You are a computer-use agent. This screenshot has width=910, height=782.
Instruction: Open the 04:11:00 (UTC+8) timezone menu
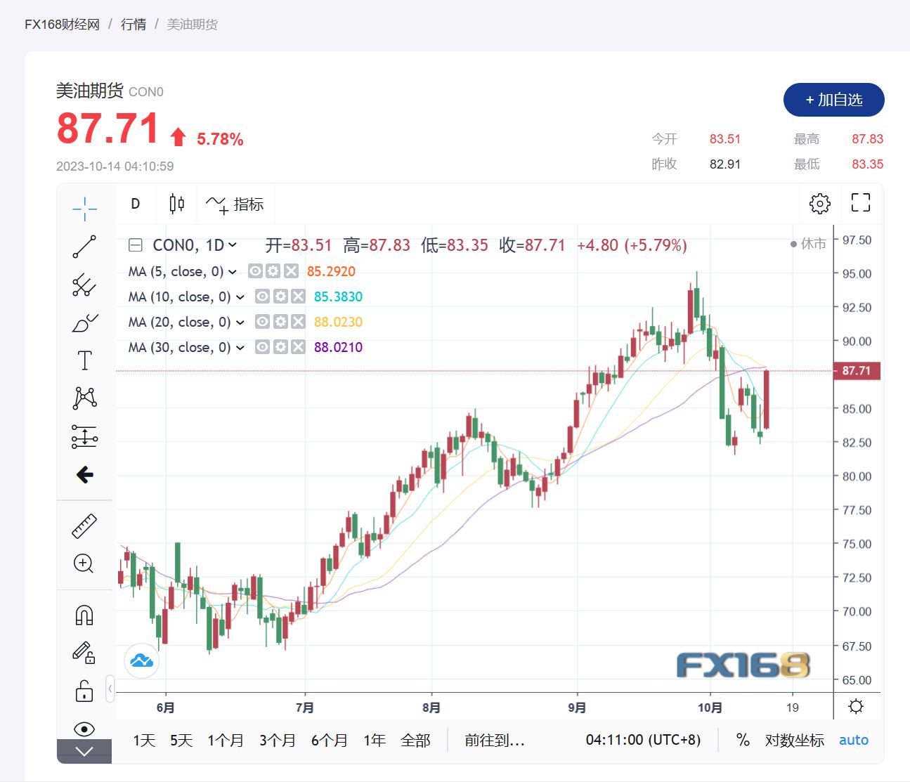[x=643, y=741]
